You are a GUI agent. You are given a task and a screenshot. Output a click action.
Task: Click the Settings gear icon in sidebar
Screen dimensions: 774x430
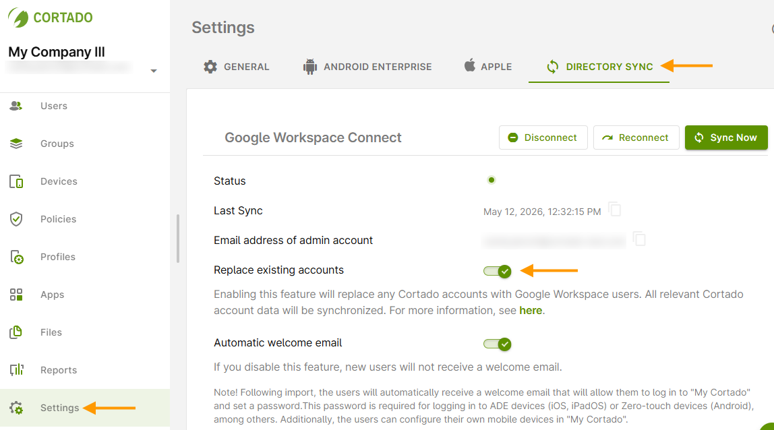[16, 408]
